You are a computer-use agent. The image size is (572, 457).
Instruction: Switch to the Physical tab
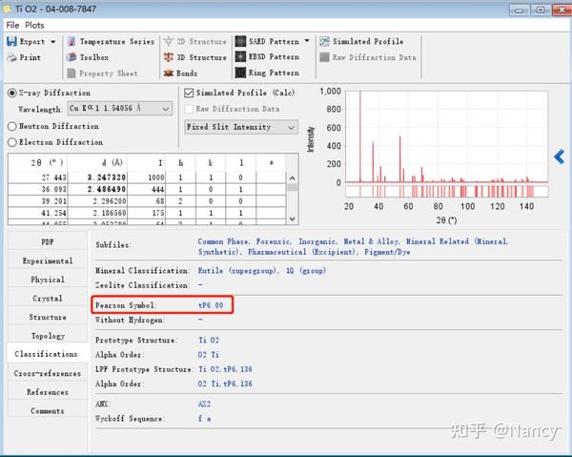click(48, 280)
